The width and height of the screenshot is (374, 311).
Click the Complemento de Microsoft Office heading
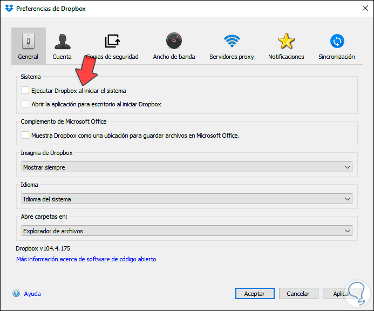click(64, 121)
